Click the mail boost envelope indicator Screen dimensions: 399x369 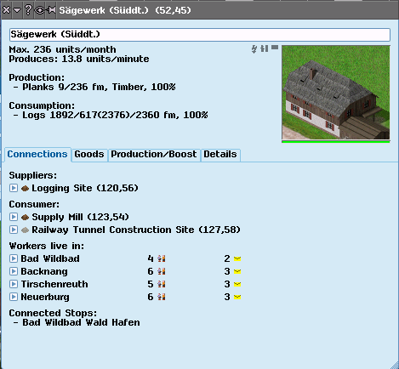click(x=275, y=47)
